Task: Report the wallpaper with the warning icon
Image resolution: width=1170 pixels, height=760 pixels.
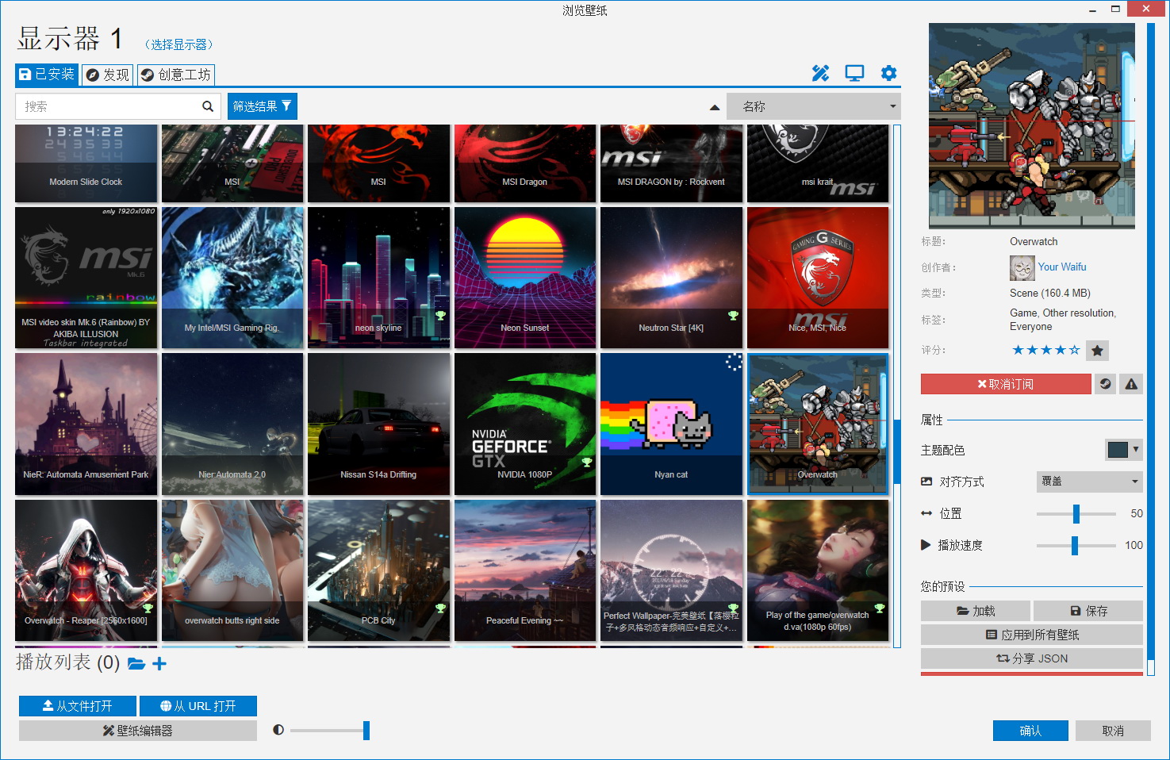Action: [x=1131, y=384]
